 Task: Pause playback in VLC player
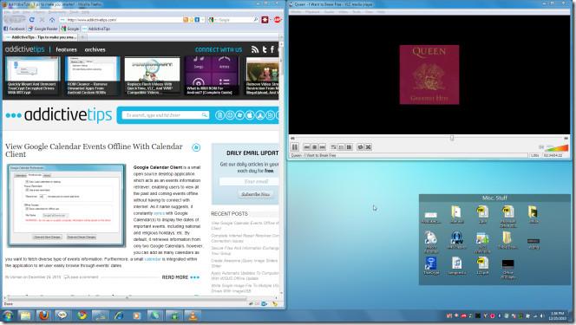(295, 147)
